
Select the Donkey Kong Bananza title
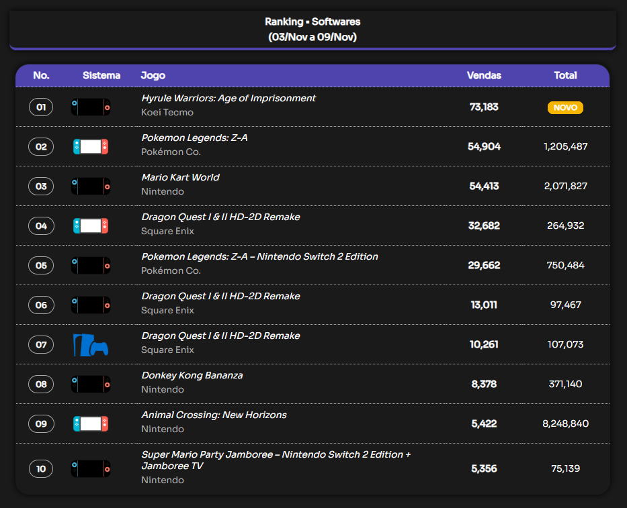(x=192, y=375)
